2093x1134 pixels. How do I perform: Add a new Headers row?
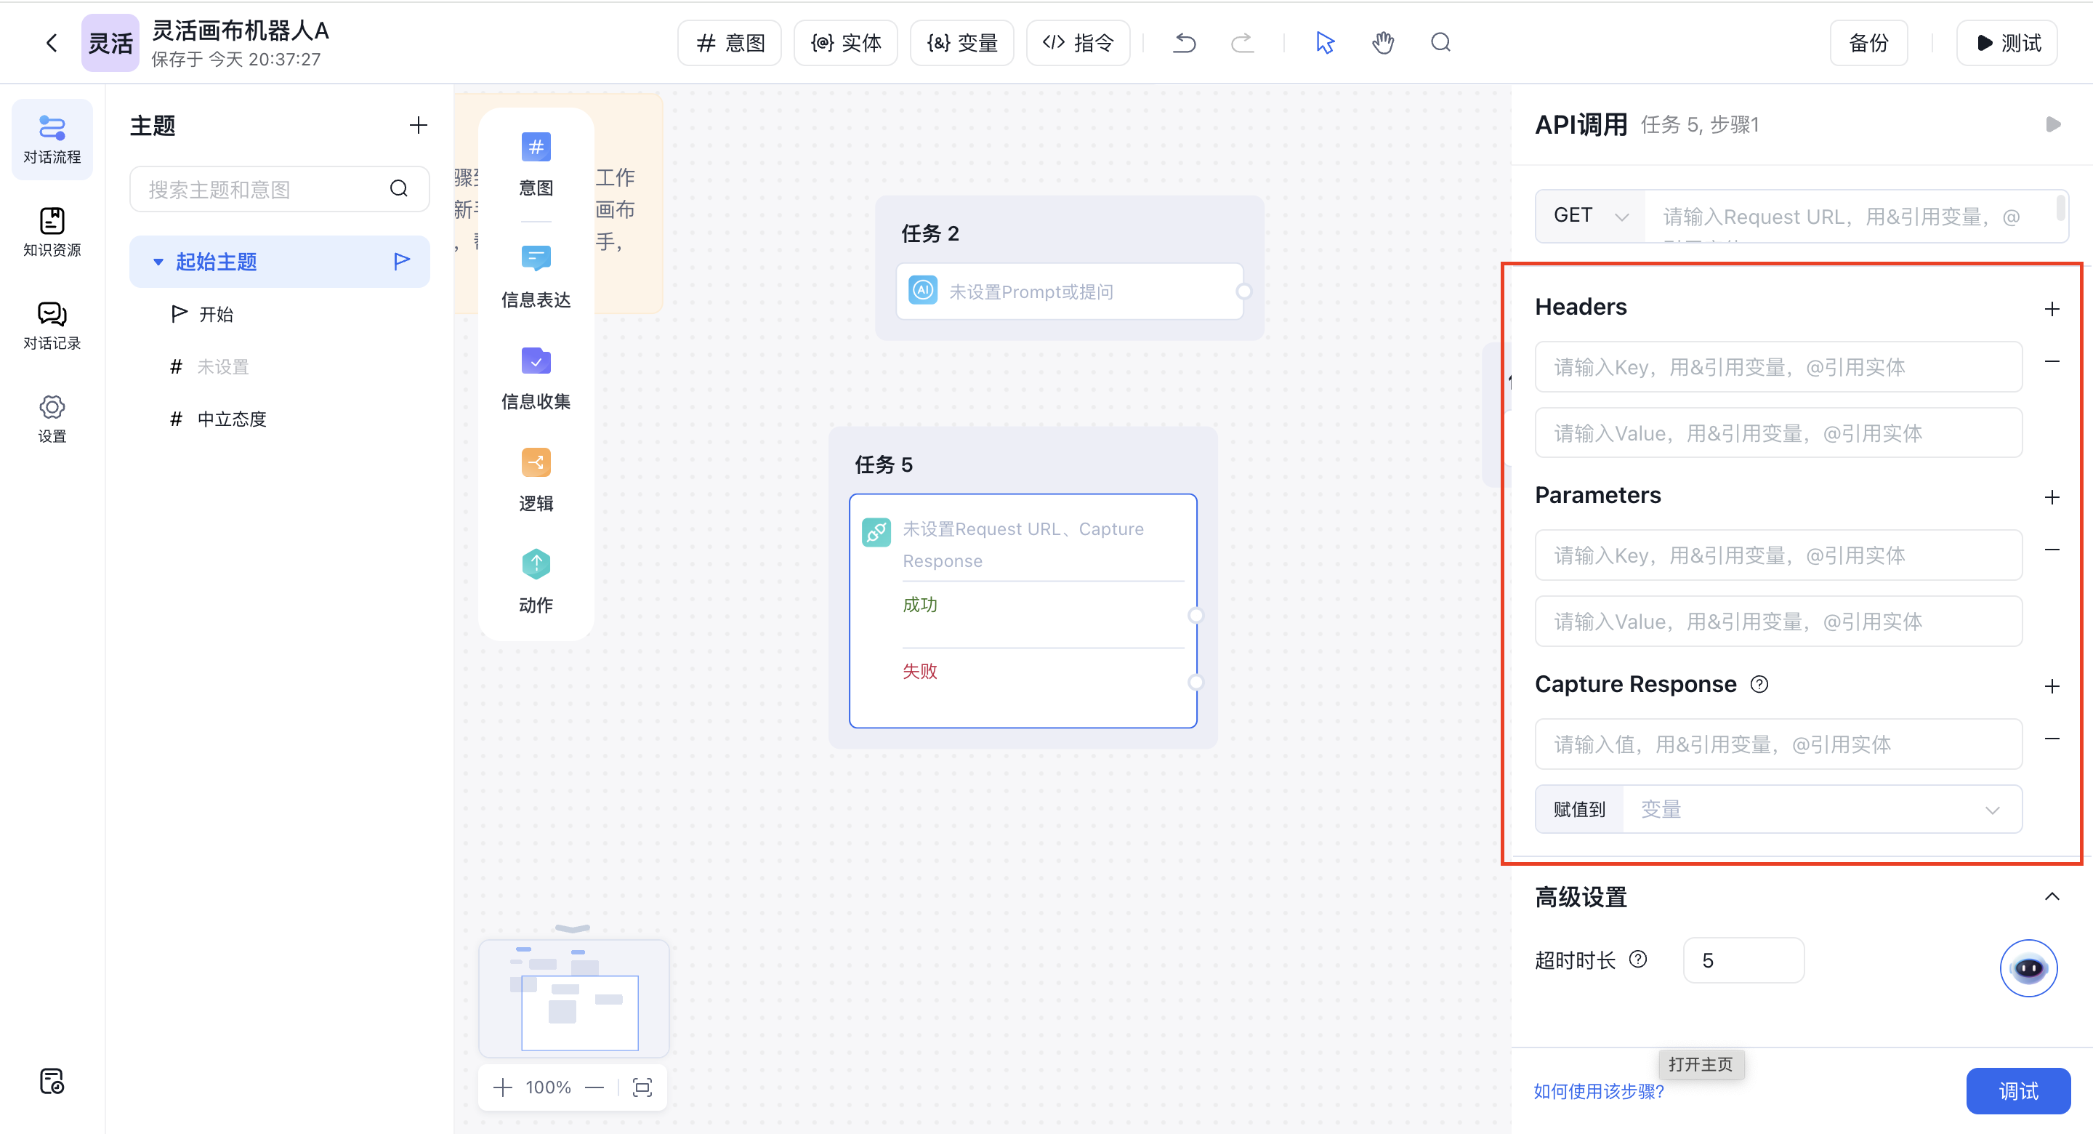(2052, 309)
